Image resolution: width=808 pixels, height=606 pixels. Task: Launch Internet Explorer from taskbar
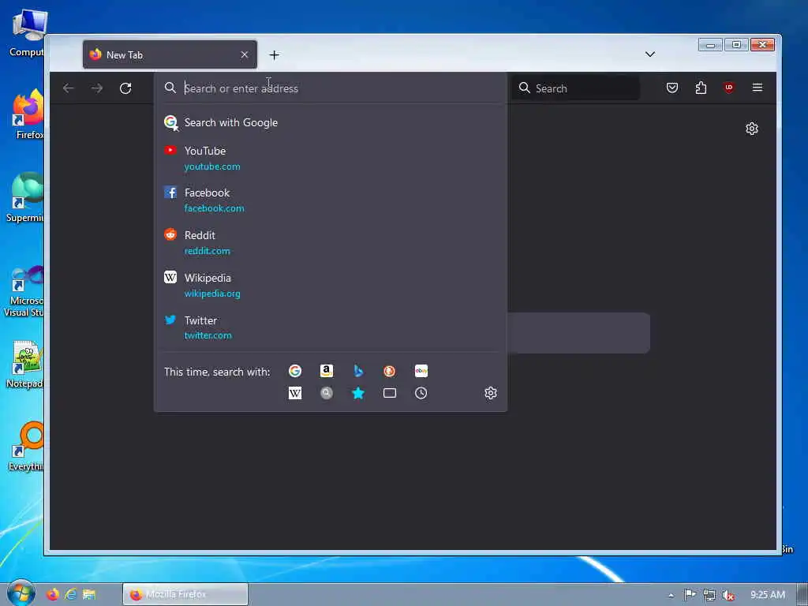pos(70,594)
